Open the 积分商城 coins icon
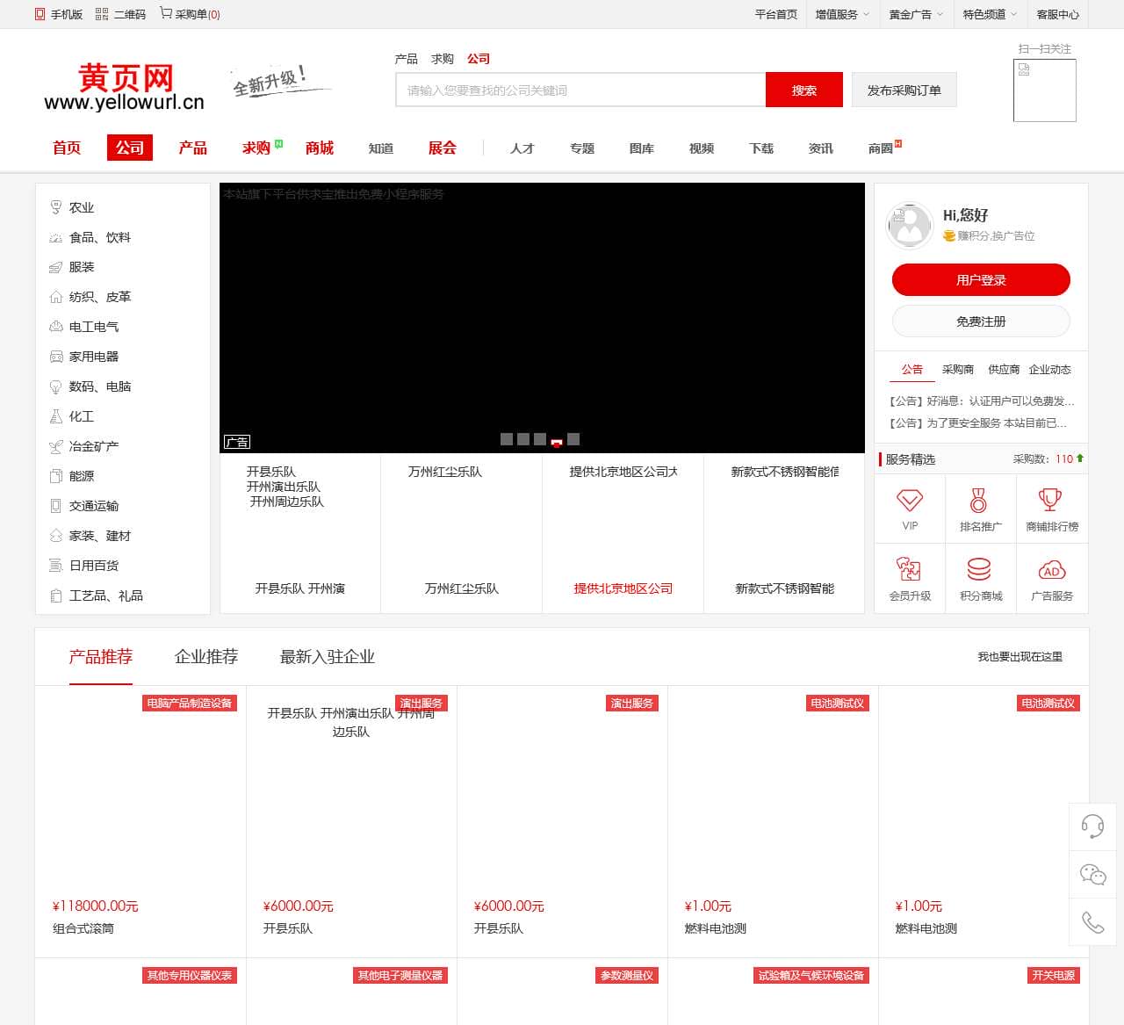 click(979, 569)
